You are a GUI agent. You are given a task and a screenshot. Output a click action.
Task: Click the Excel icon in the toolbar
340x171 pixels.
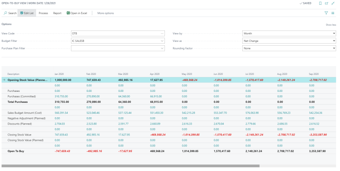coord(68,13)
